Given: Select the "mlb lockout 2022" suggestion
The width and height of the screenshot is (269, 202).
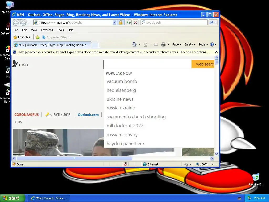Looking at the screenshot, I should [125, 126].
